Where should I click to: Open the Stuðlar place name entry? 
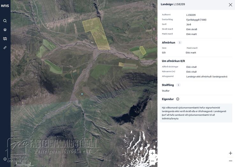coord(166,91)
